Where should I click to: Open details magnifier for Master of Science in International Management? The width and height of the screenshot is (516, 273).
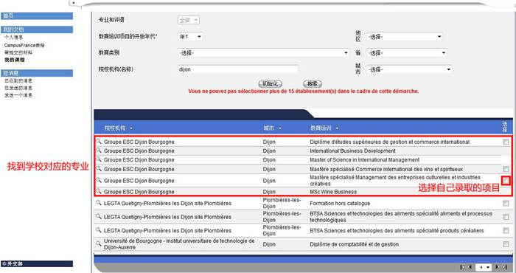pos(99,159)
